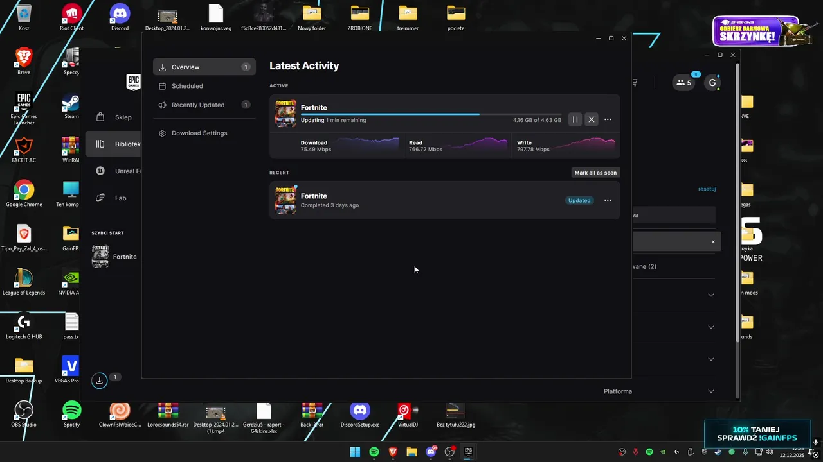823x462 pixels.
Task: Pause the active Fortnite update
Action: [575, 119]
